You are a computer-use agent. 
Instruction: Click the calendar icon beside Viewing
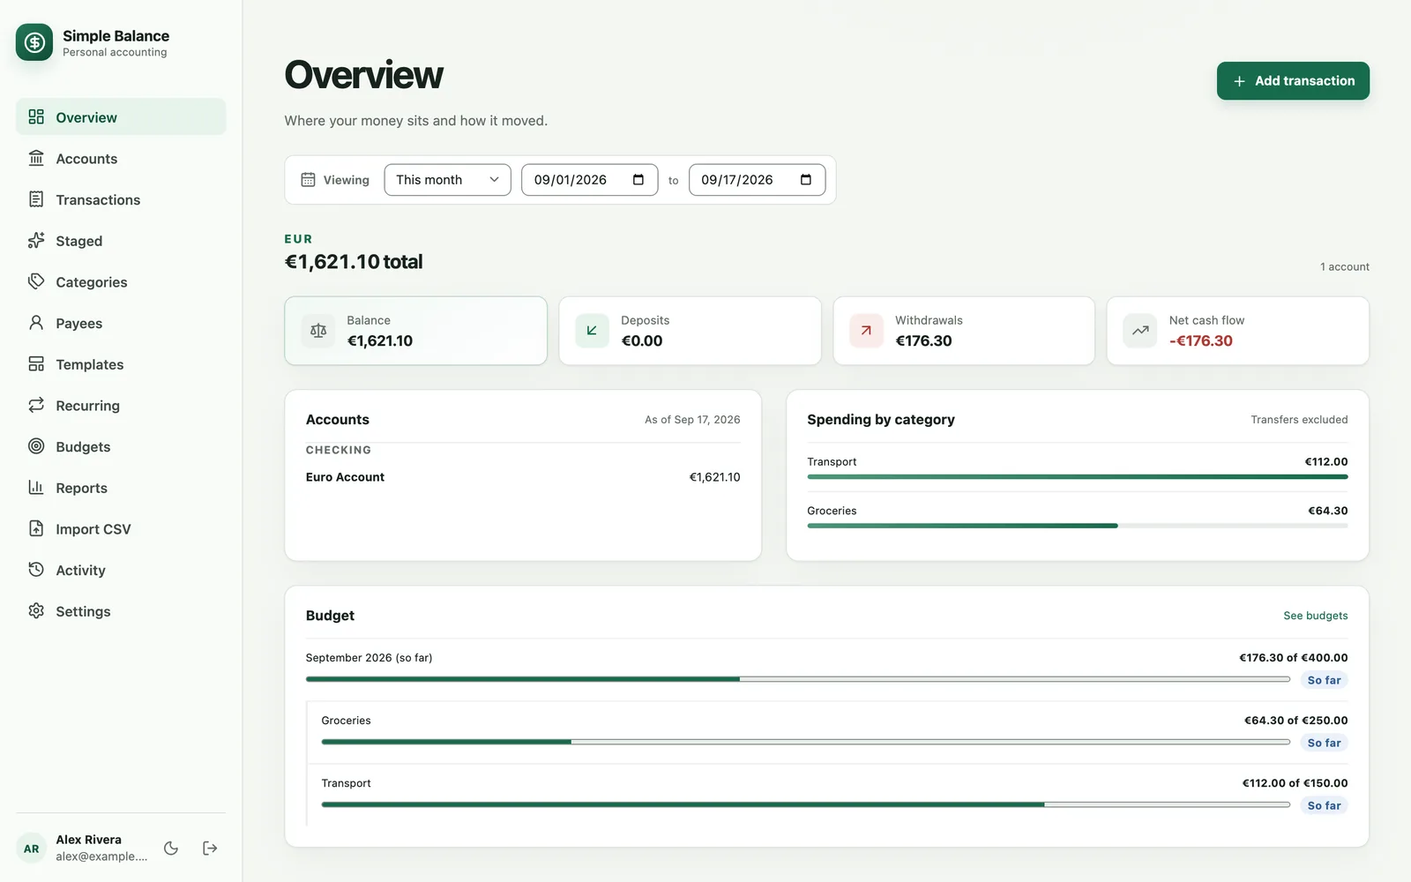(x=308, y=180)
